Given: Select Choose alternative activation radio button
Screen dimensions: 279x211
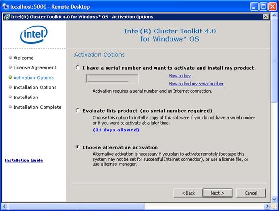Looking at the screenshot, I should (77, 147).
